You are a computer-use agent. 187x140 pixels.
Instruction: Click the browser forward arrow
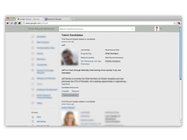click(x=12, y=23)
